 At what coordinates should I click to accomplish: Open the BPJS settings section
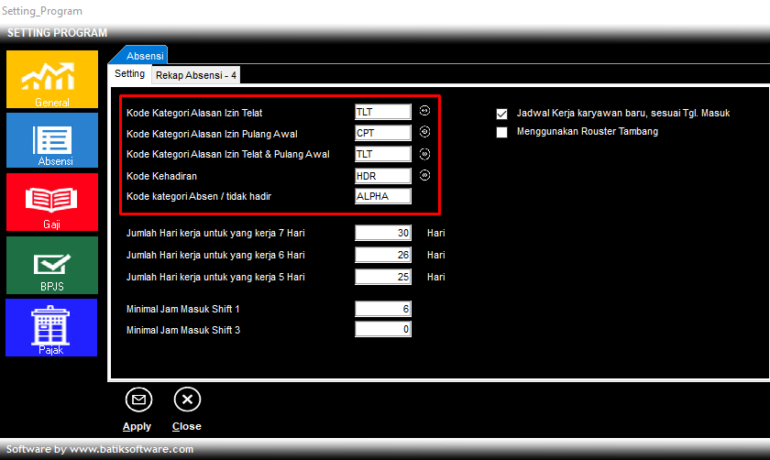[x=51, y=265]
